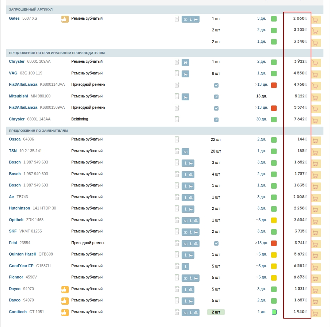Click the car applicability icon for VAG 03G 109 119
The image size is (330, 327).
[185, 74]
